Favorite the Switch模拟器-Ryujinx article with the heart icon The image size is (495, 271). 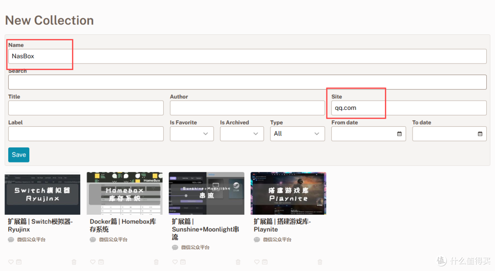tap(11, 262)
